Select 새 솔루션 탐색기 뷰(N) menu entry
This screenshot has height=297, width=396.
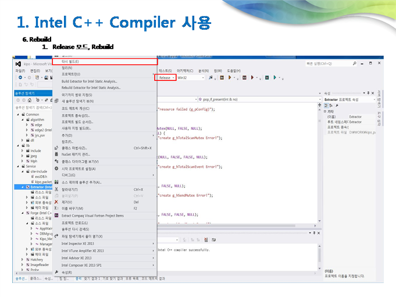pyautogui.click(x=105, y=101)
